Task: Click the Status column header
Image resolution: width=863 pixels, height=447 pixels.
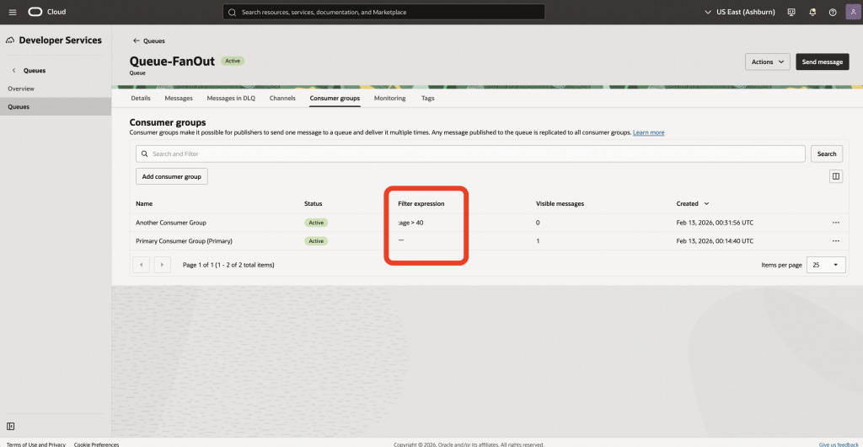Action: click(x=314, y=204)
